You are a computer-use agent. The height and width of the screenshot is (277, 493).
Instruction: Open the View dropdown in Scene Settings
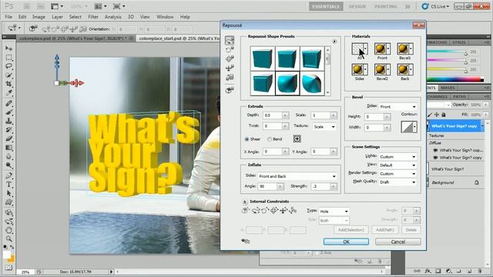pyautogui.click(x=397, y=165)
